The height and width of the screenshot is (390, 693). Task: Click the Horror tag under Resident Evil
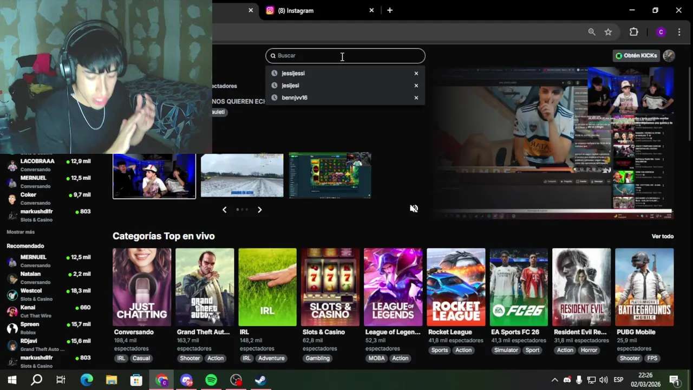tap(589, 350)
